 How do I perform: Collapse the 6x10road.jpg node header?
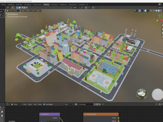coord(85,114)
